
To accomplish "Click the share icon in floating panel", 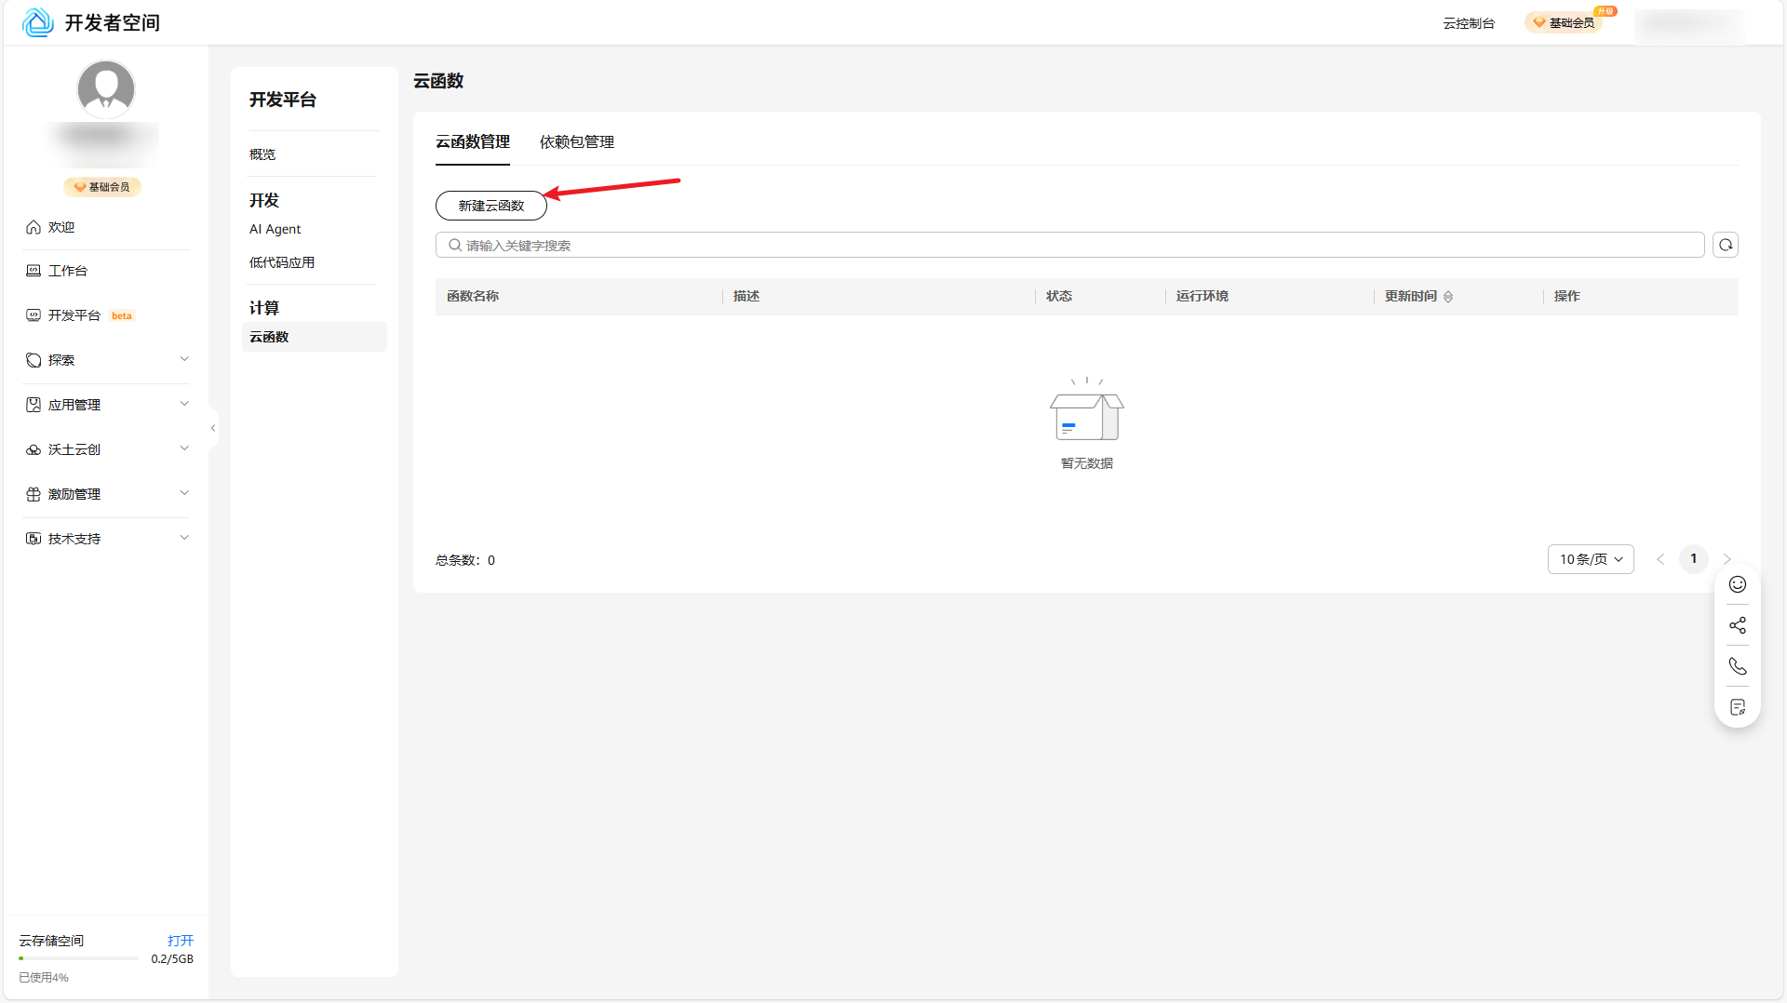I will 1737,625.
